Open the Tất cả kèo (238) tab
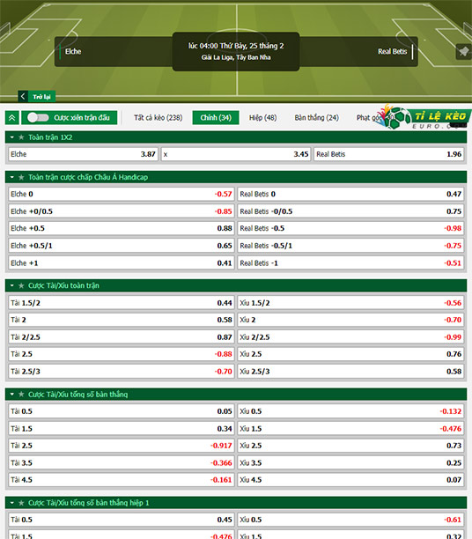472x539 pixels. coord(159,118)
